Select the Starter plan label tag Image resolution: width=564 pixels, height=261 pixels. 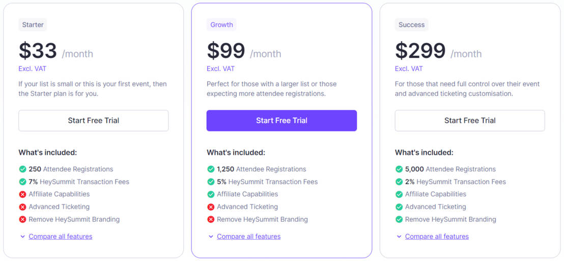coord(33,24)
